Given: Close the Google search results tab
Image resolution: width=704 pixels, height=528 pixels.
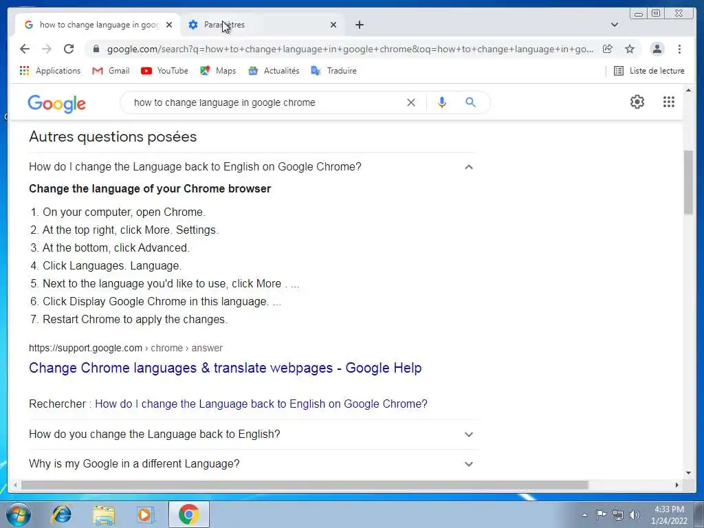Looking at the screenshot, I should pos(169,25).
